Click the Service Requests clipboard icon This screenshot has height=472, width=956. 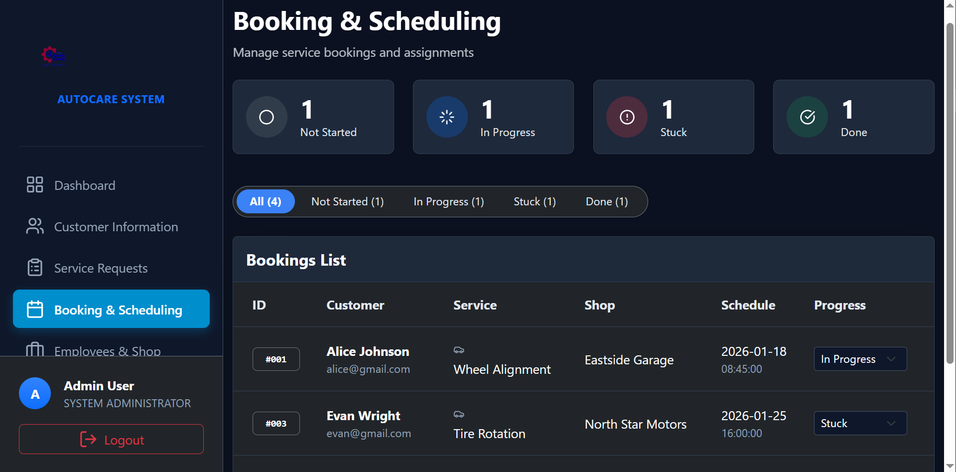click(35, 268)
